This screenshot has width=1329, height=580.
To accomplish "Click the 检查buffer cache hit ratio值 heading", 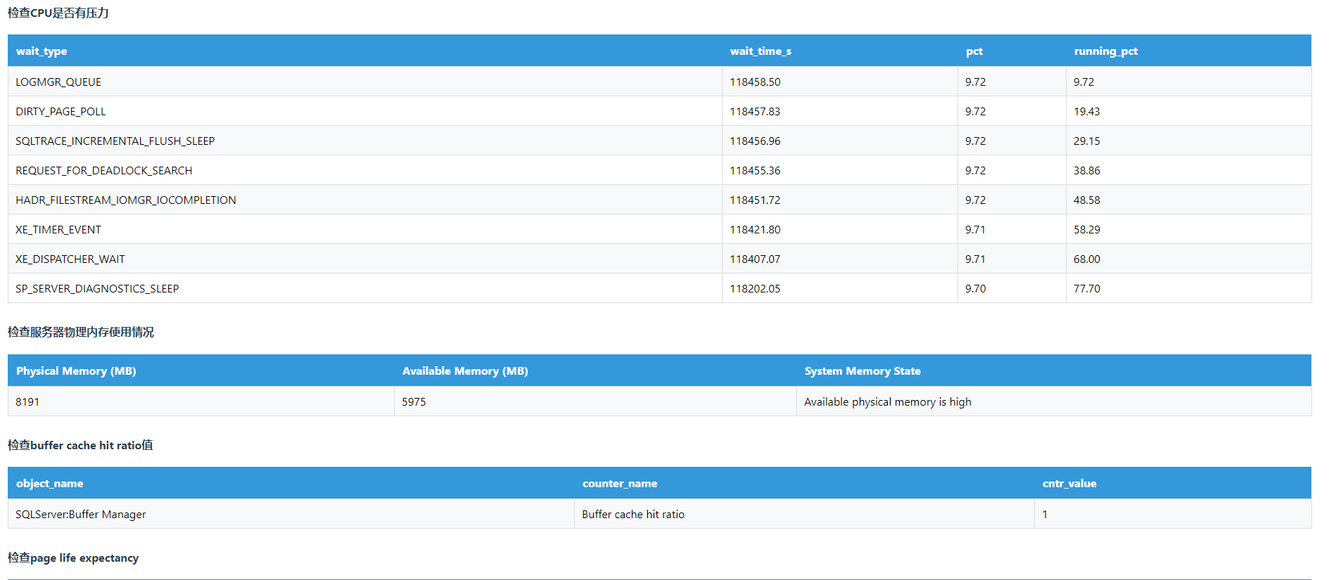I will tap(80, 445).
